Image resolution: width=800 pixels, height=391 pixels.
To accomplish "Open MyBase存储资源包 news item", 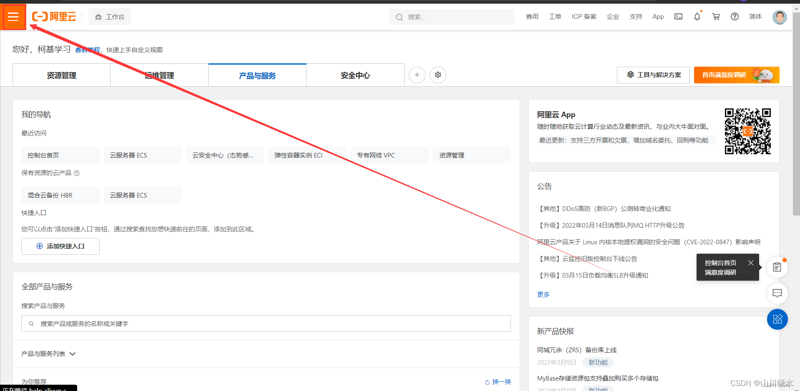I will click(598, 378).
